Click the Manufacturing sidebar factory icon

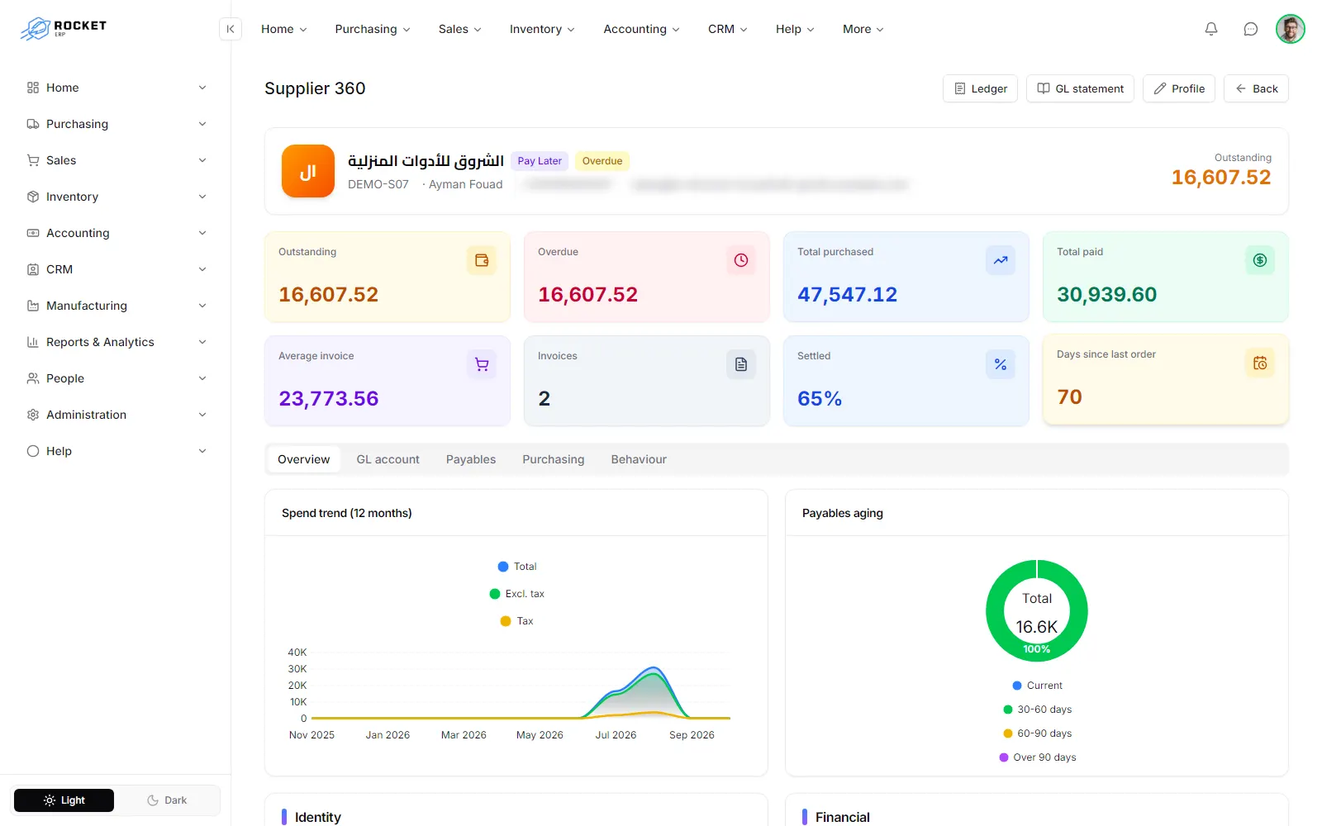pos(33,306)
